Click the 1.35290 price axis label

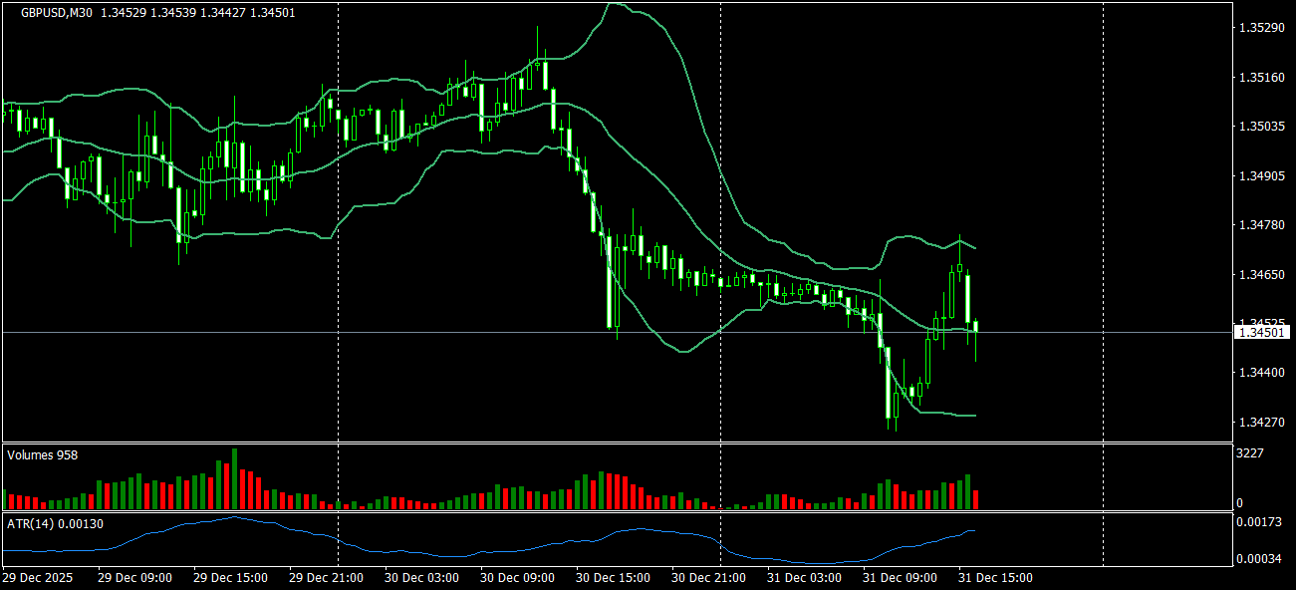[x=1261, y=28]
